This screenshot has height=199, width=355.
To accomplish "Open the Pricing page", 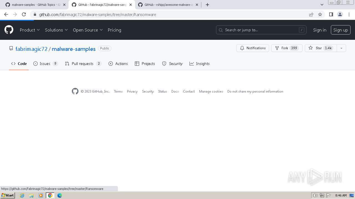I will [114, 30].
